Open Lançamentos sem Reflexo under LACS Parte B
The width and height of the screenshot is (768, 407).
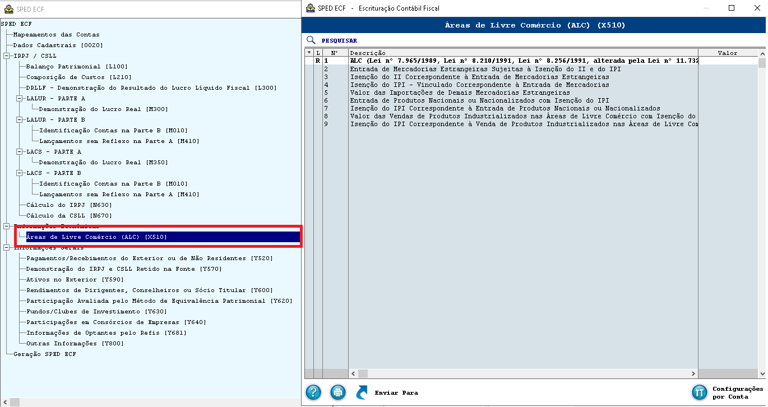pyautogui.click(x=119, y=194)
